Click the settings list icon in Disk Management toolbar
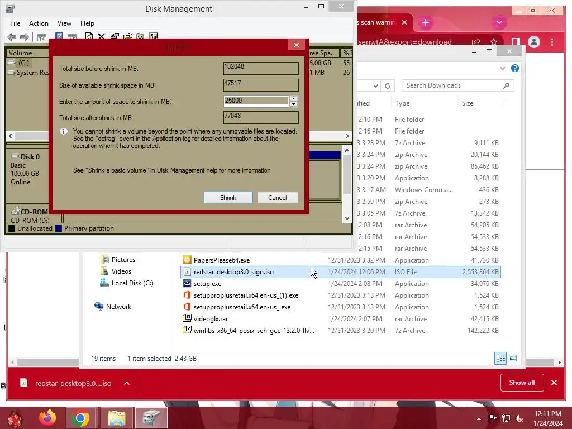572x429 pixels. tap(154, 36)
